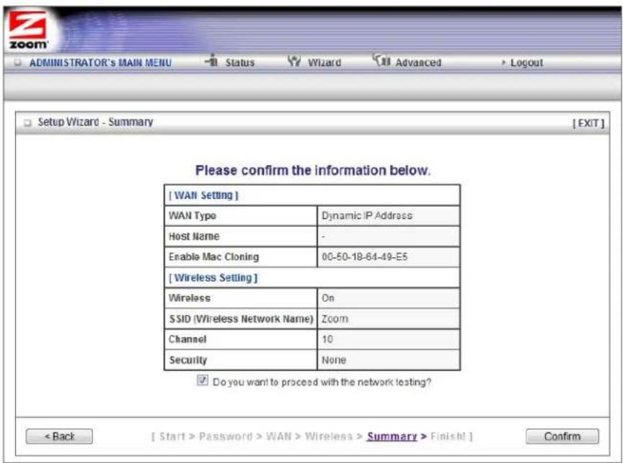Click the Enable Mac Cloning label
The width and height of the screenshot is (623, 463).
coord(213,256)
